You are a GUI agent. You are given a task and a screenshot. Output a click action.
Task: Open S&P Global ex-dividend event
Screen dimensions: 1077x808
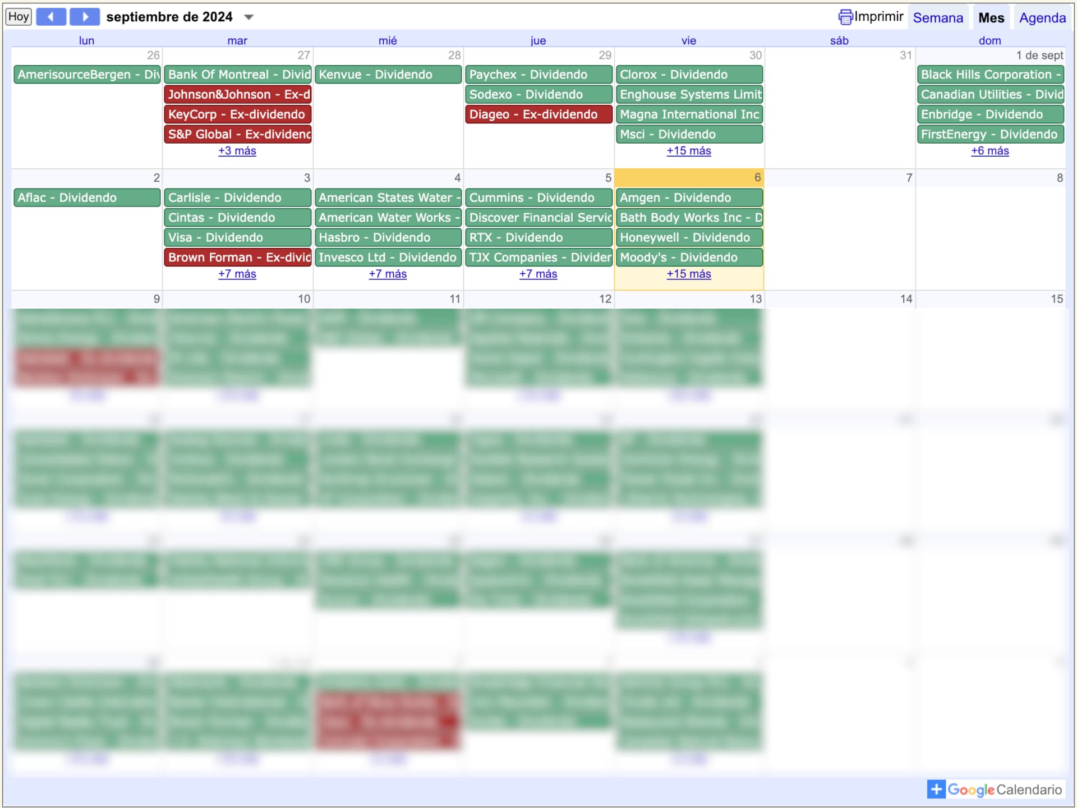point(238,134)
